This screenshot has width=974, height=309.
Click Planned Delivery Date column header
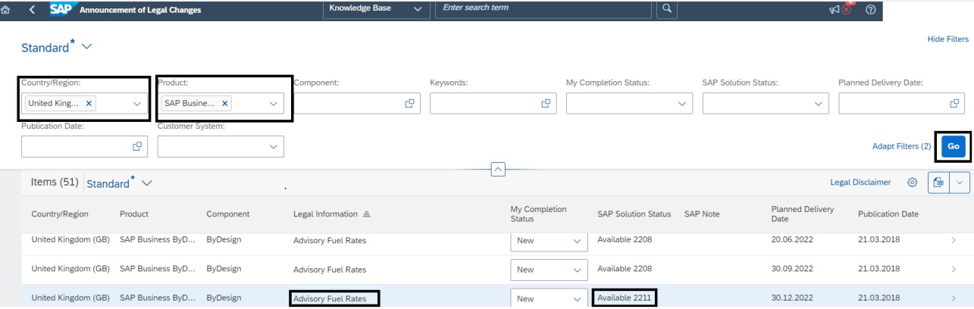(x=803, y=214)
